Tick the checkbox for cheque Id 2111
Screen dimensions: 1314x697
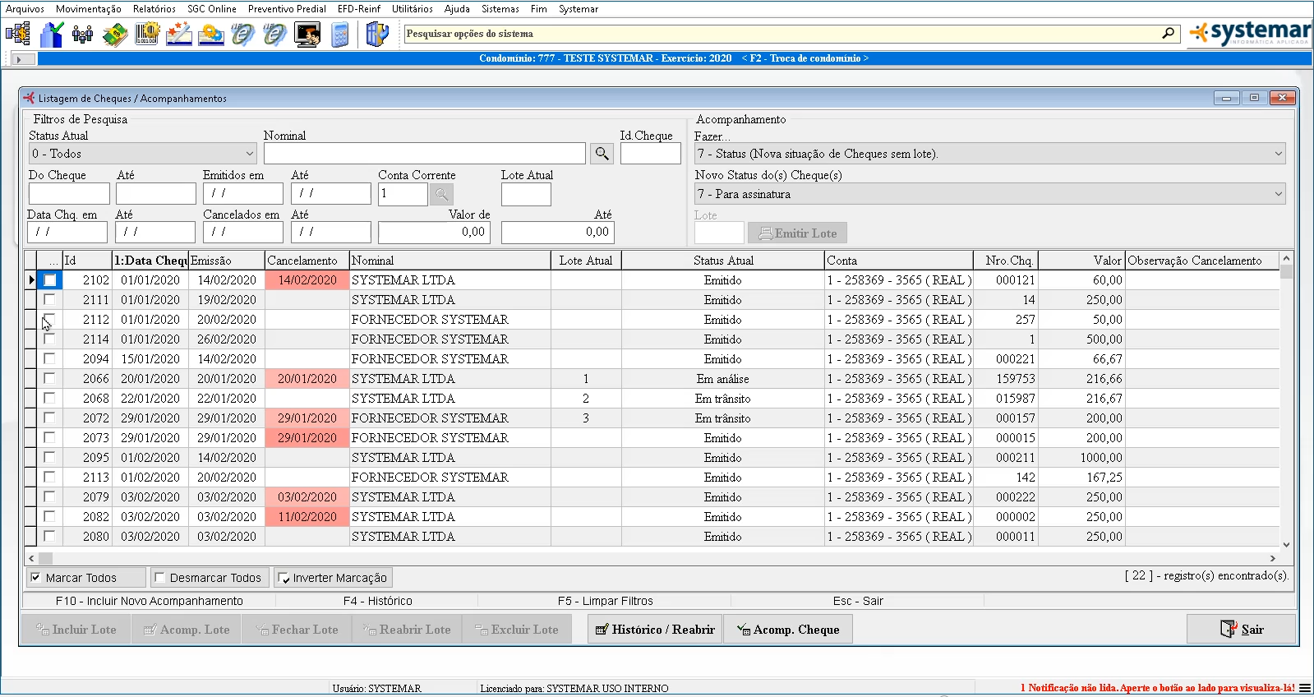(x=49, y=300)
